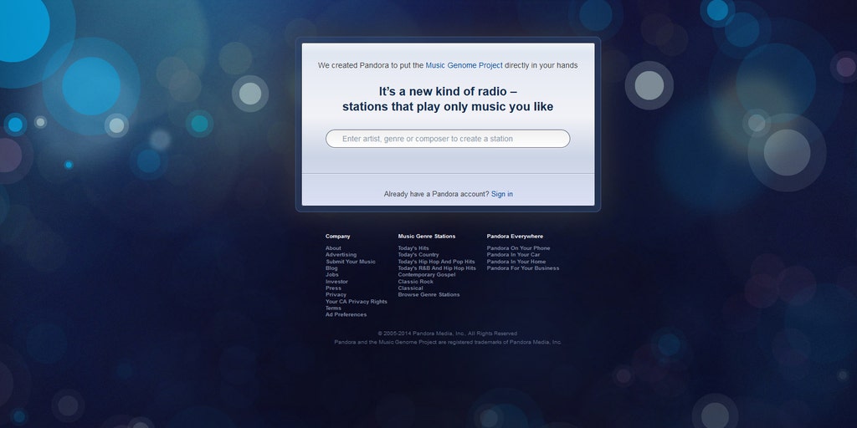Visit the Blog footer link
The height and width of the screenshot is (428, 857).
coord(331,268)
